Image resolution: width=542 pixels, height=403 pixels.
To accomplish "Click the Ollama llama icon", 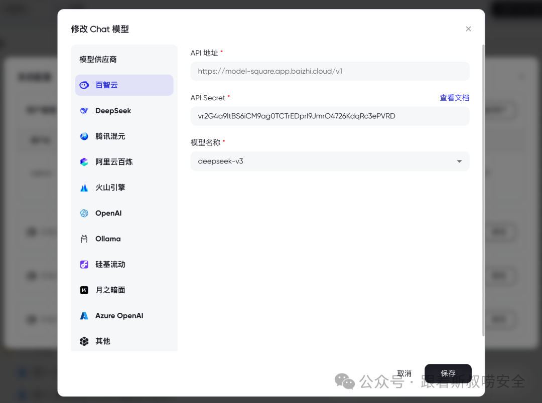I will click(84, 239).
